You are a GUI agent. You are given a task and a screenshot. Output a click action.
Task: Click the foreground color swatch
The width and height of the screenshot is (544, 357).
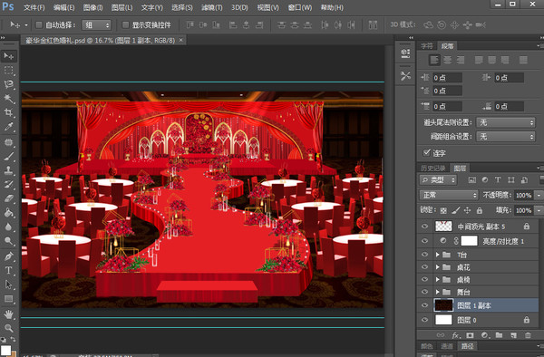point(5,350)
